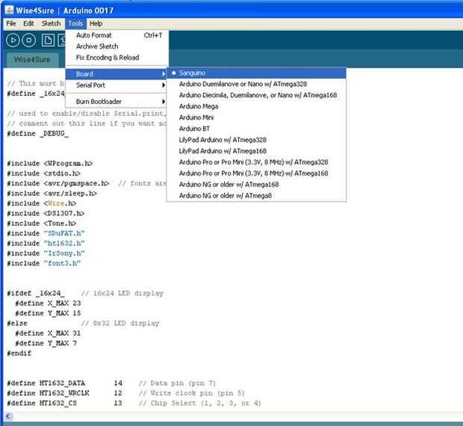Select Arduino Diecimila, Duemilanove, or Nano w/ ATmega168
This screenshot has height=426, width=463.
pos(256,95)
